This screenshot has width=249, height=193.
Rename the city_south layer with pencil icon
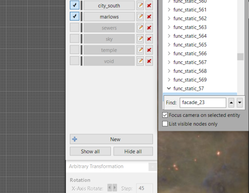[140, 6]
